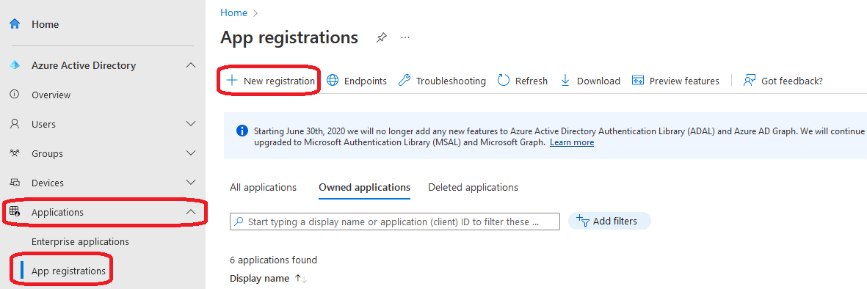Click the Users person icon
Image resolution: width=867 pixels, height=289 pixels.
(15, 124)
